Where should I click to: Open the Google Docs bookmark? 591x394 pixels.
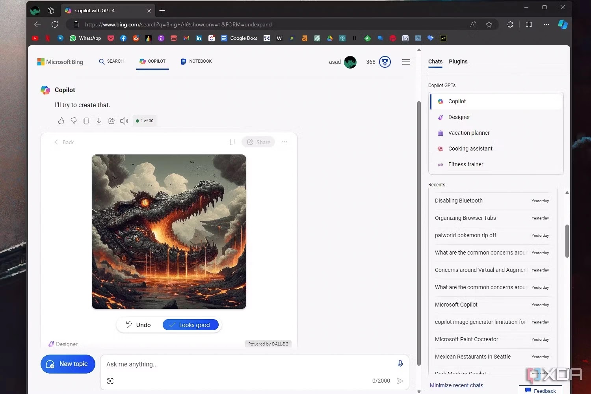(239, 38)
